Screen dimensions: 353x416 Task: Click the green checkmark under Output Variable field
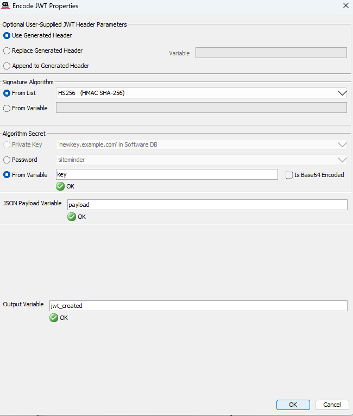point(54,318)
